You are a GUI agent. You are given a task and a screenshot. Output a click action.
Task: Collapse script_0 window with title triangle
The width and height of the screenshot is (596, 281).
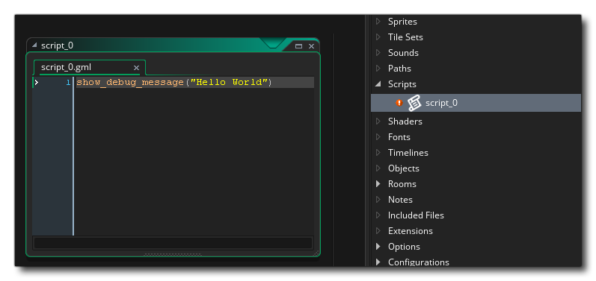34,45
